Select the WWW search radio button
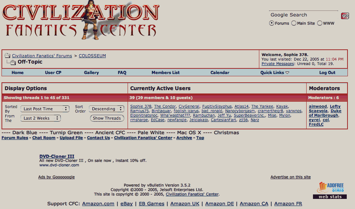 click(320, 23)
